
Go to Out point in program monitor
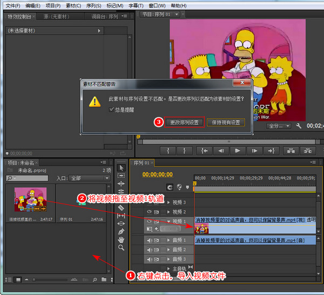[x=271, y=151]
